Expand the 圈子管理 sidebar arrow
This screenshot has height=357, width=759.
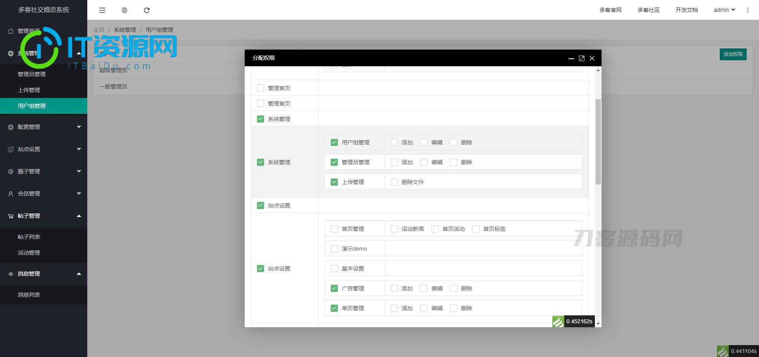79,171
